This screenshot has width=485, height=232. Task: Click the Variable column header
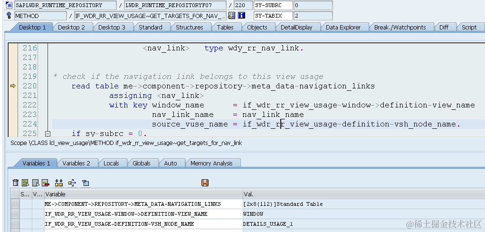143,194
